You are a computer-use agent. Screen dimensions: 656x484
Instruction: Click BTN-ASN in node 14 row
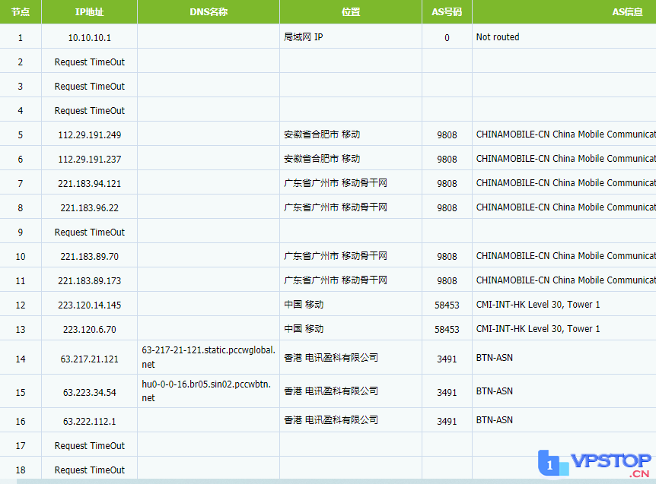pos(495,358)
